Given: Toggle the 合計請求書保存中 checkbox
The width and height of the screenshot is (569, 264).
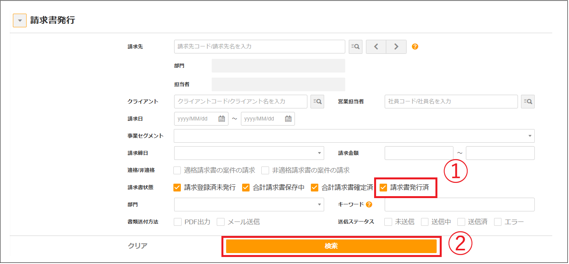Looking at the screenshot, I should pyautogui.click(x=246, y=188).
